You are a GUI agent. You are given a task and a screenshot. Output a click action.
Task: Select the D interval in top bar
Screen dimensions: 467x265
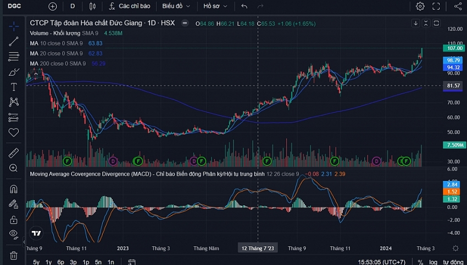click(x=73, y=7)
